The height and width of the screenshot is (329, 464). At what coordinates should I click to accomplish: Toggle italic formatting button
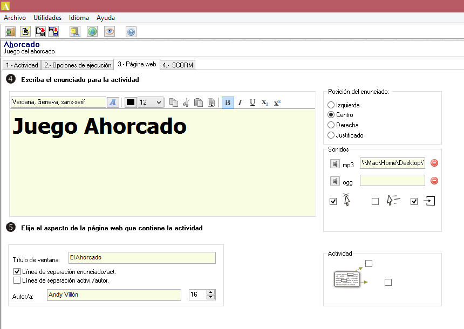(x=240, y=102)
